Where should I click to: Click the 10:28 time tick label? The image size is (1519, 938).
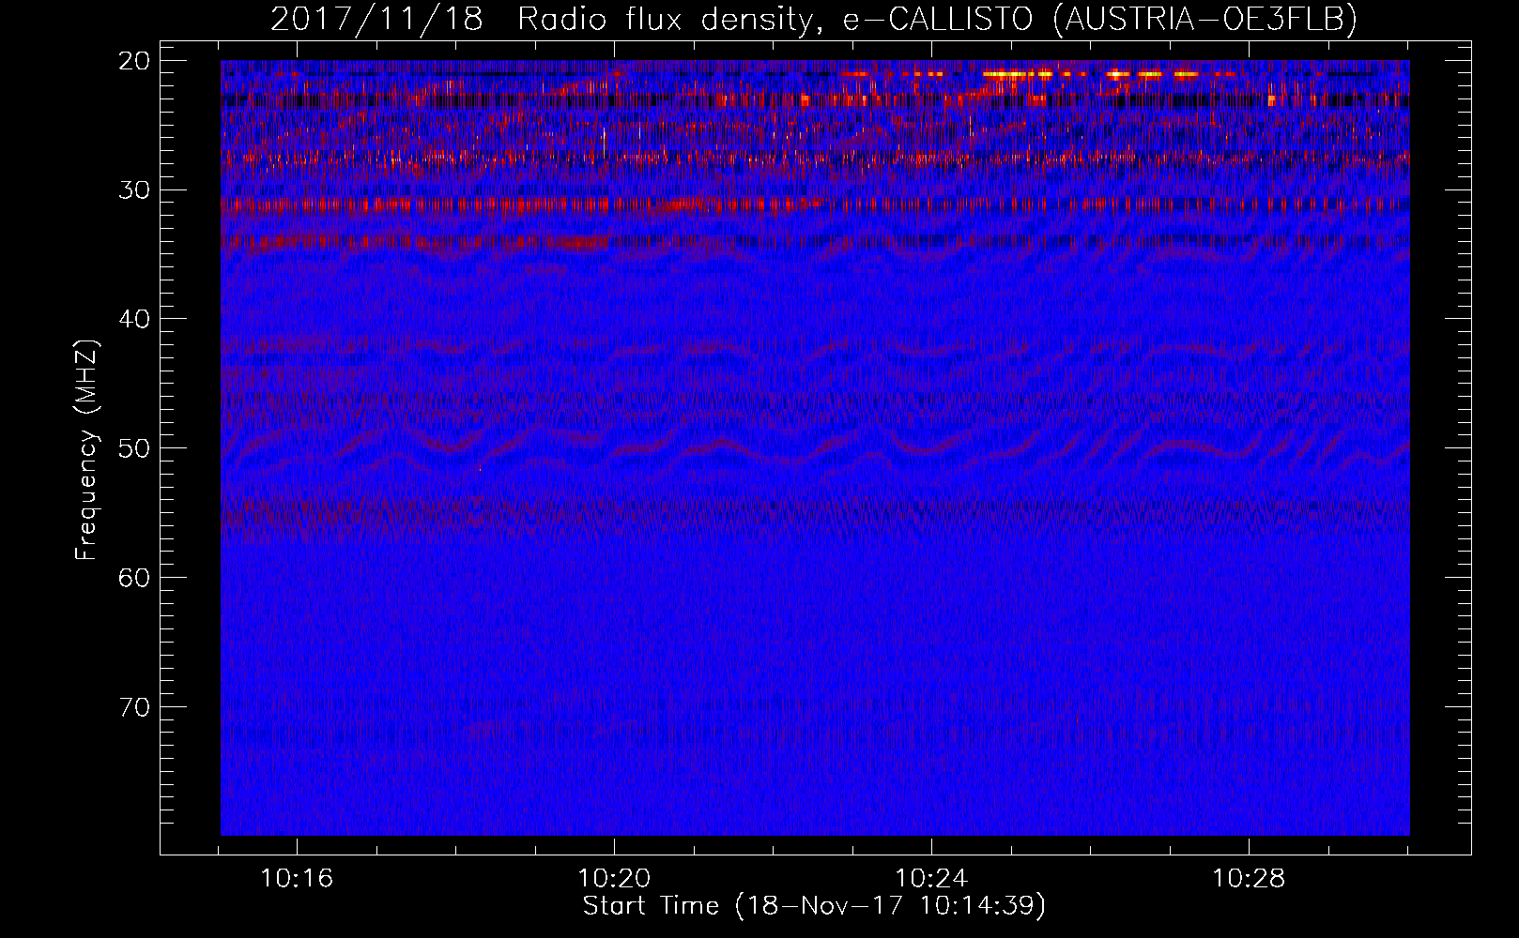1249,879
